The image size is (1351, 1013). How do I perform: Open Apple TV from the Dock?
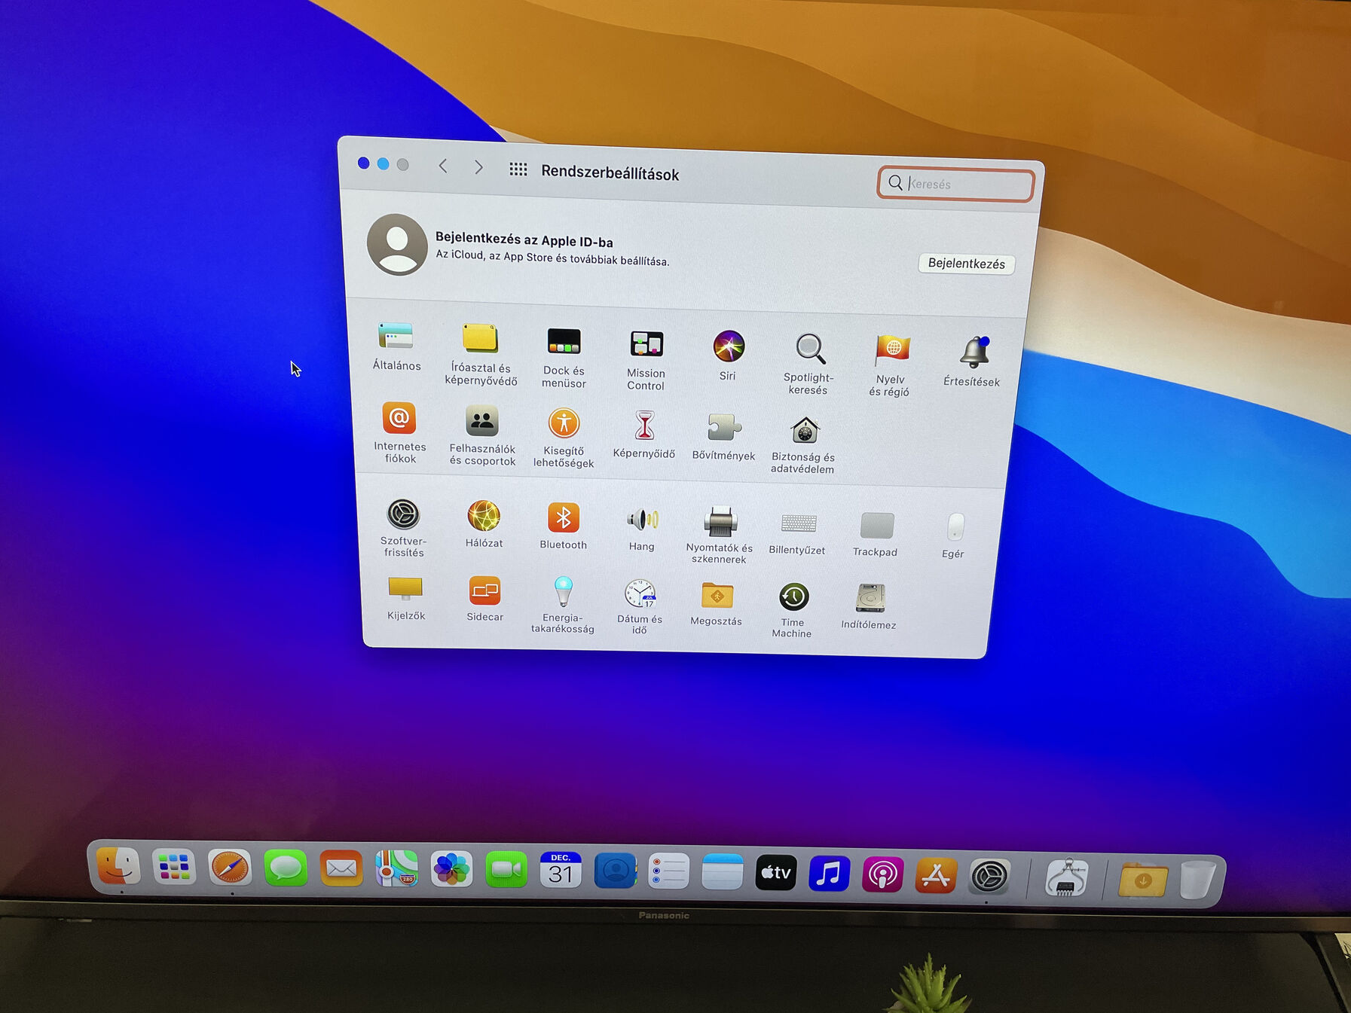776,873
